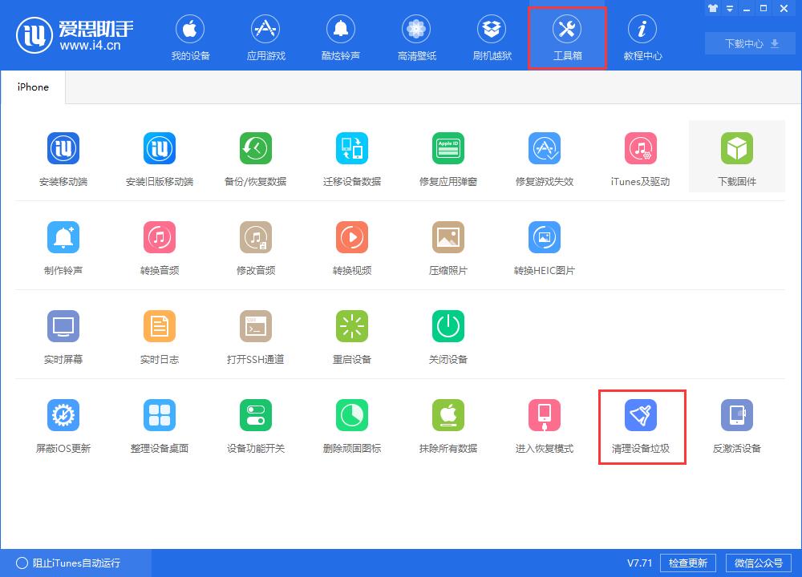Enter recovery mode via 进入恢复模式 icon

tap(544, 424)
